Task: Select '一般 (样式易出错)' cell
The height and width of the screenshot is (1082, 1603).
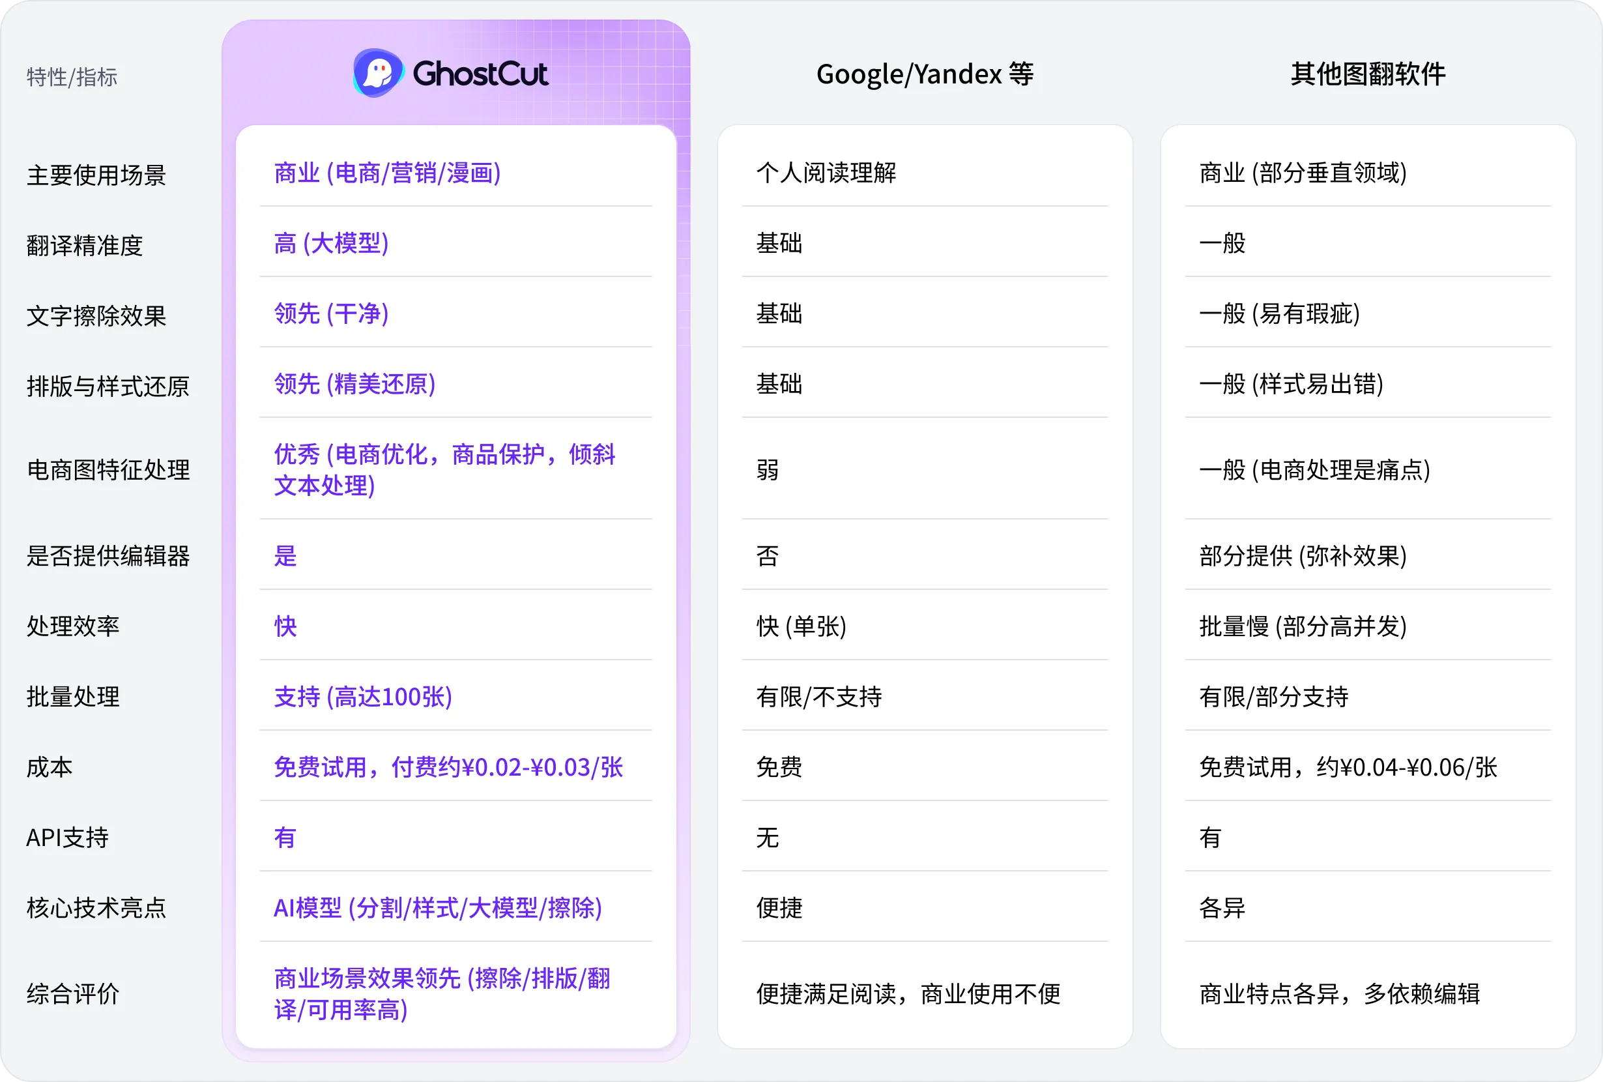Action: (1292, 385)
